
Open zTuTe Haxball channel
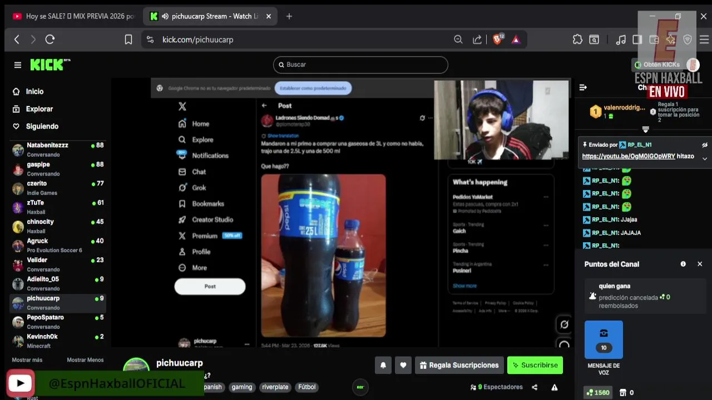click(x=58, y=207)
